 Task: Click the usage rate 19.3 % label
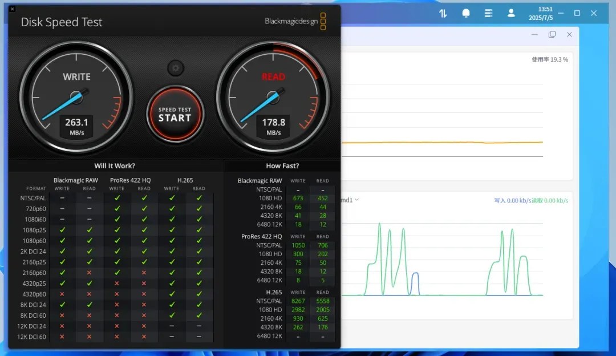pos(550,59)
